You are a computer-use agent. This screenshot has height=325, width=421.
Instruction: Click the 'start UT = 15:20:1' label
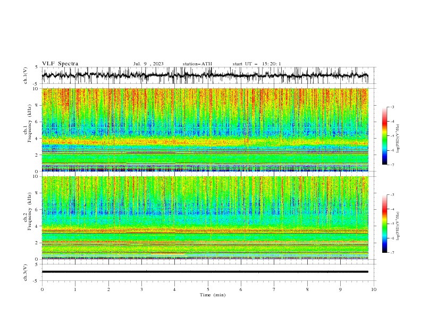point(257,64)
